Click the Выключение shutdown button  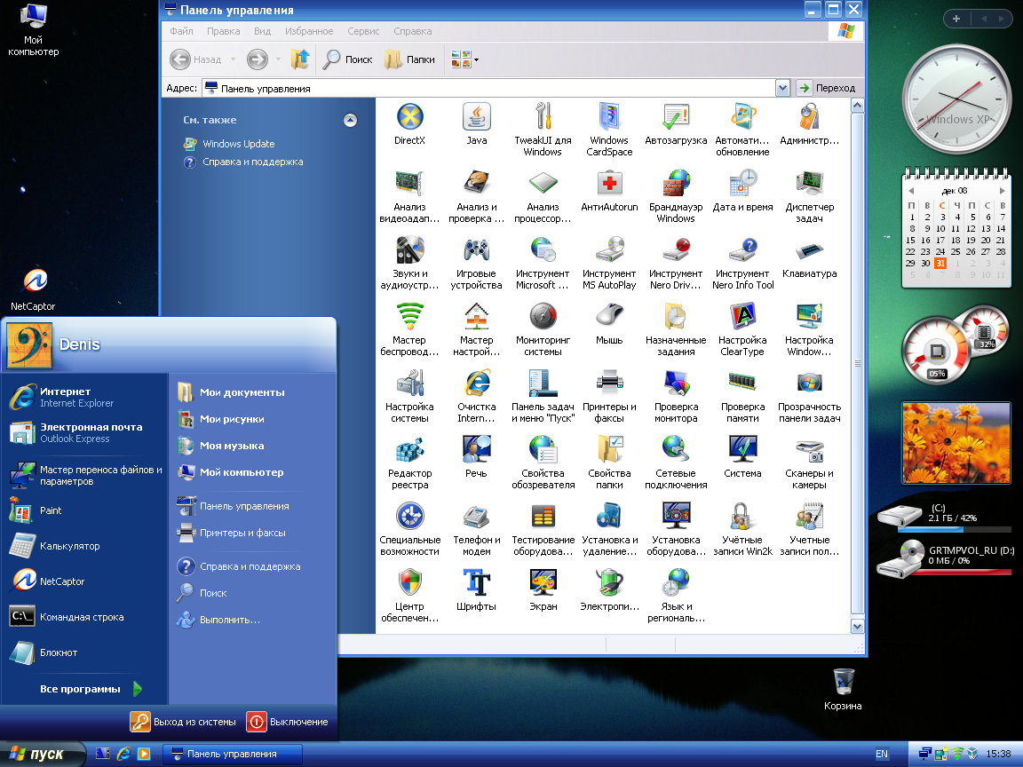pos(288,722)
